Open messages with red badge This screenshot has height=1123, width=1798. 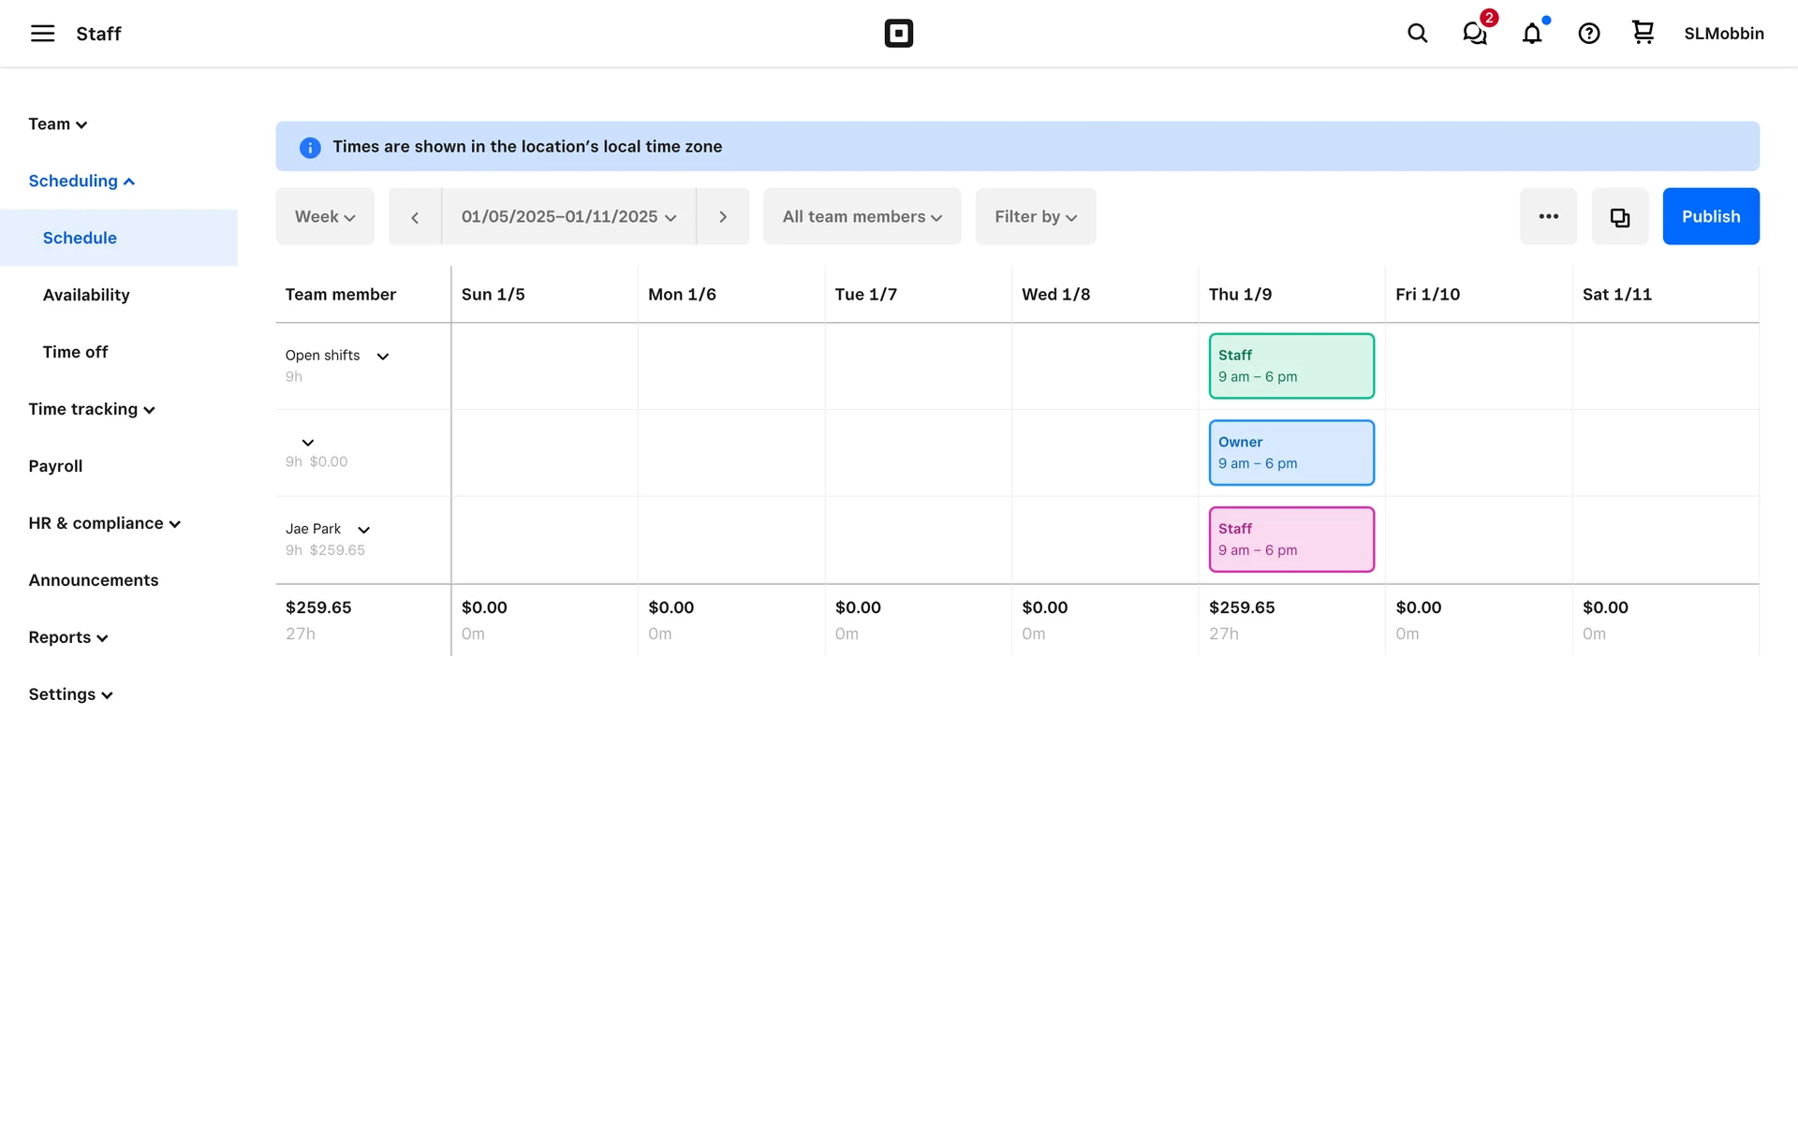click(x=1475, y=34)
